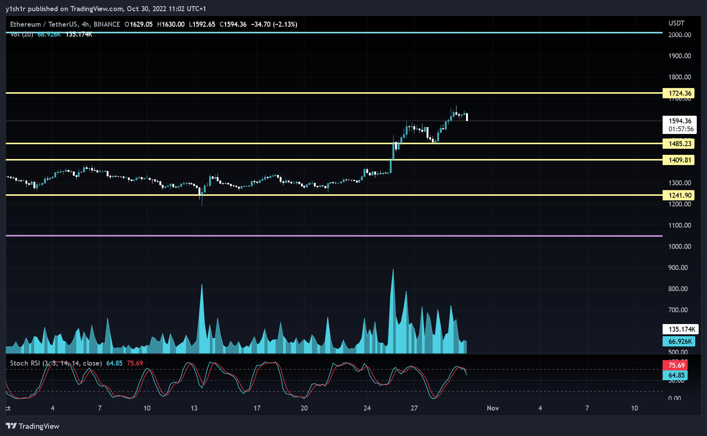The image size is (707, 436).
Task: Select the Close value C1594.36
Action: (233, 24)
